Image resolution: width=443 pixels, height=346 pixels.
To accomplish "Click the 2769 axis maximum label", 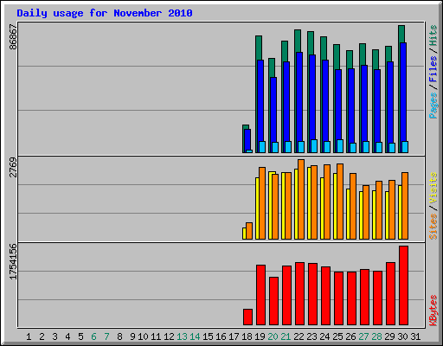I will coord(13,167).
